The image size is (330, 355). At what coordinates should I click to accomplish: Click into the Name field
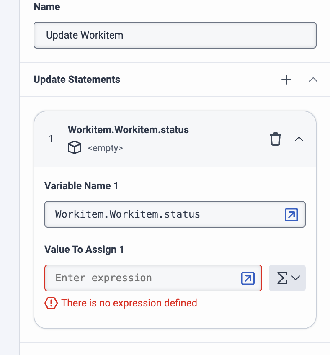175,35
